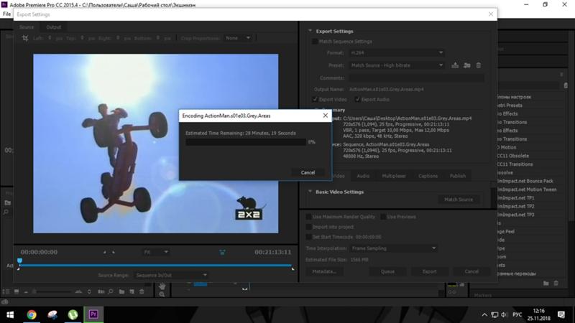This screenshot has height=323, width=575.
Task: Toggle the Export Video checkbox
Action: pos(315,99)
